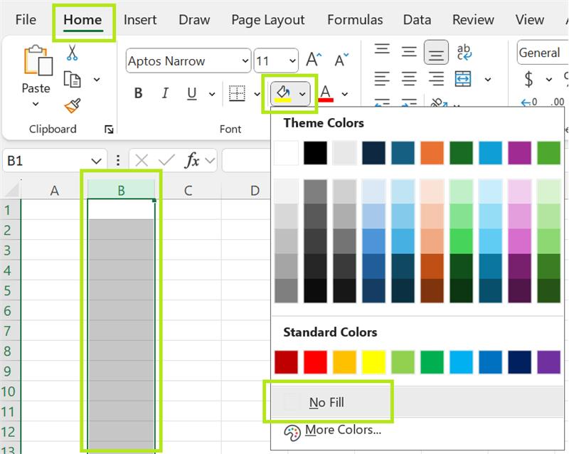569x454 pixels.
Task: Click the Decrease Decimal icon
Action: click(557, 102)
